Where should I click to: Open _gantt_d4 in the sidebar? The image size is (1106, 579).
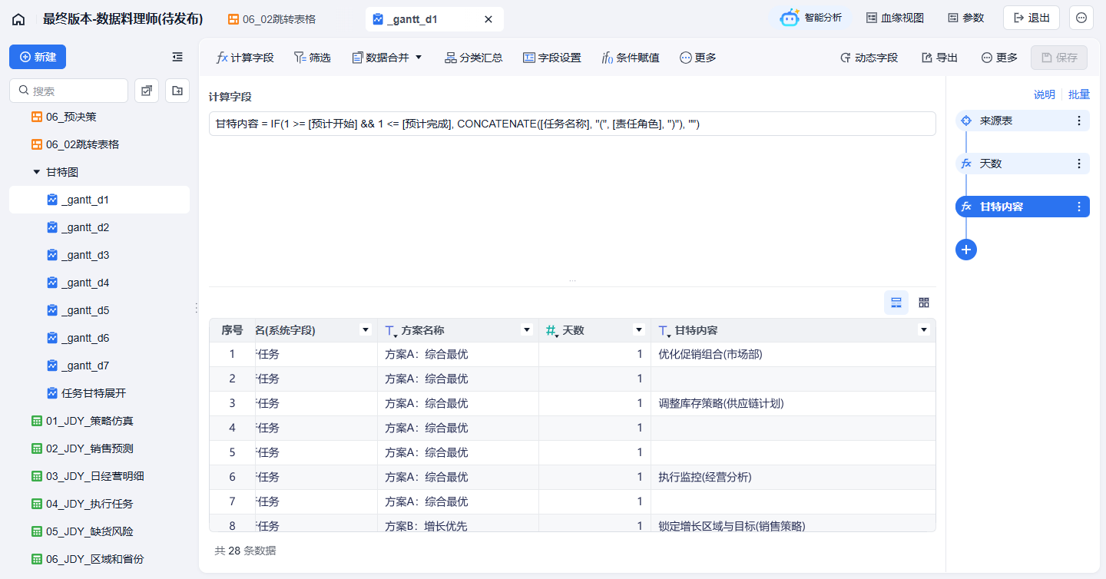click(99, 283)
